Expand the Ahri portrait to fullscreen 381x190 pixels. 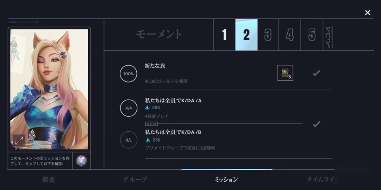(x=19, y=141)
